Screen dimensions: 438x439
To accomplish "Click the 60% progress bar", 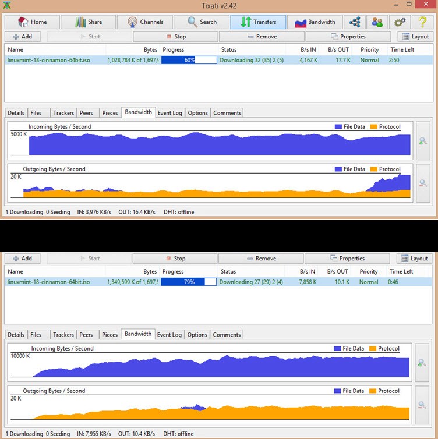I will (189, 60).
